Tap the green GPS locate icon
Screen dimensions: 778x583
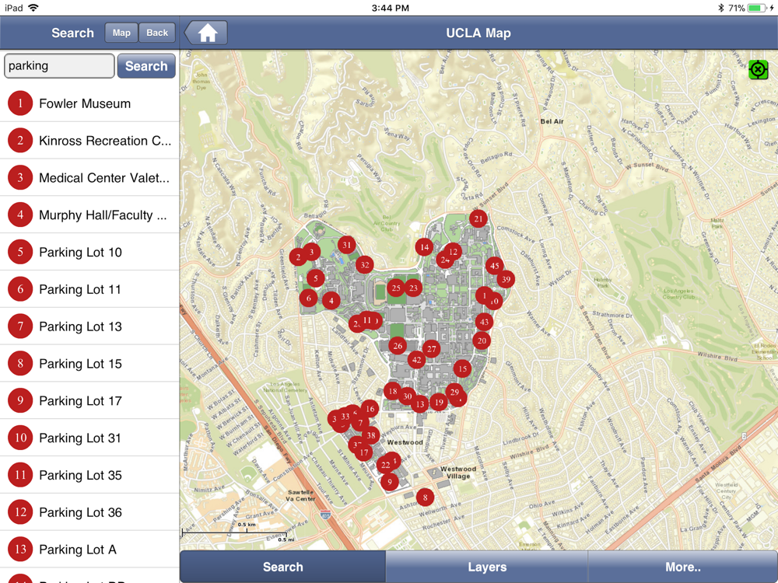(758, 69)
